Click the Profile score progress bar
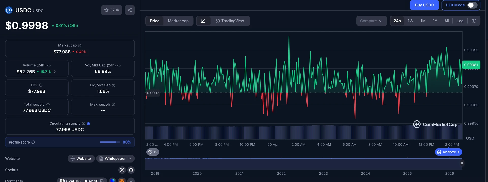This screenshot has height=182, width=488. (x=110, y=142)
